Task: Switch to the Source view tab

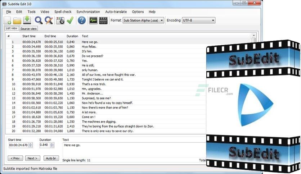Action: [x=28, y=29]
